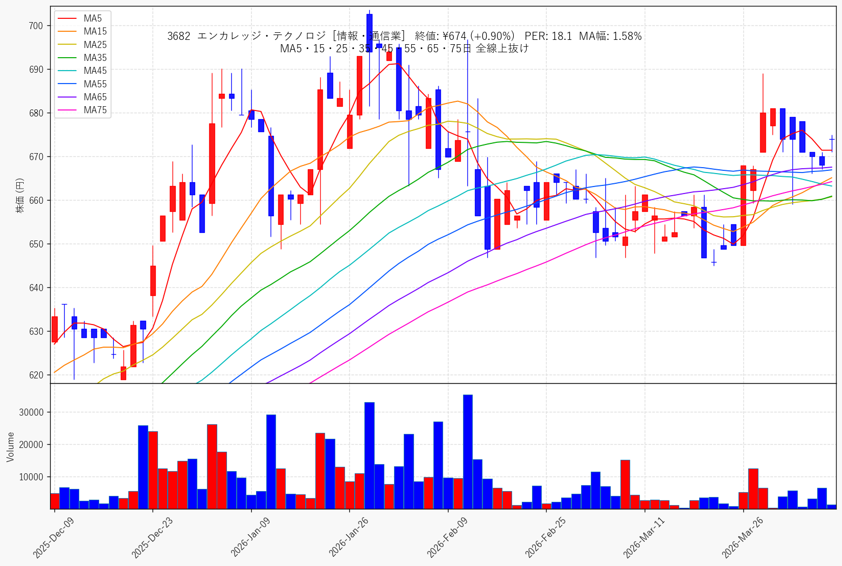Screen dimensions: 842x566
Task: Click the MA15 legend label
Action: (95, 31)
